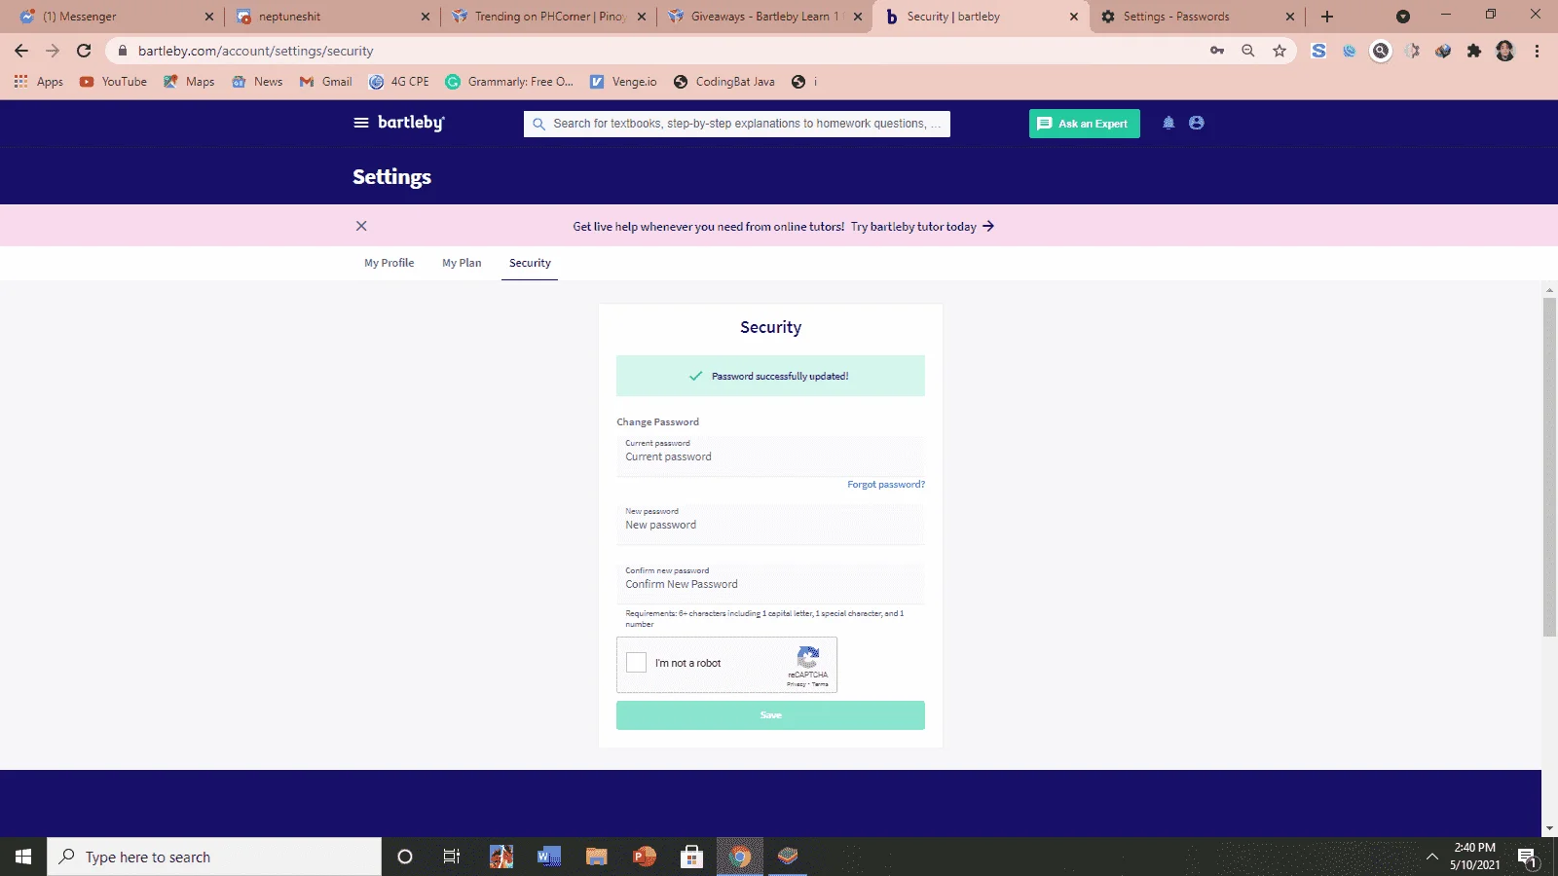Follow the Try bartleby tutor today link

click(x=922, y=227)
